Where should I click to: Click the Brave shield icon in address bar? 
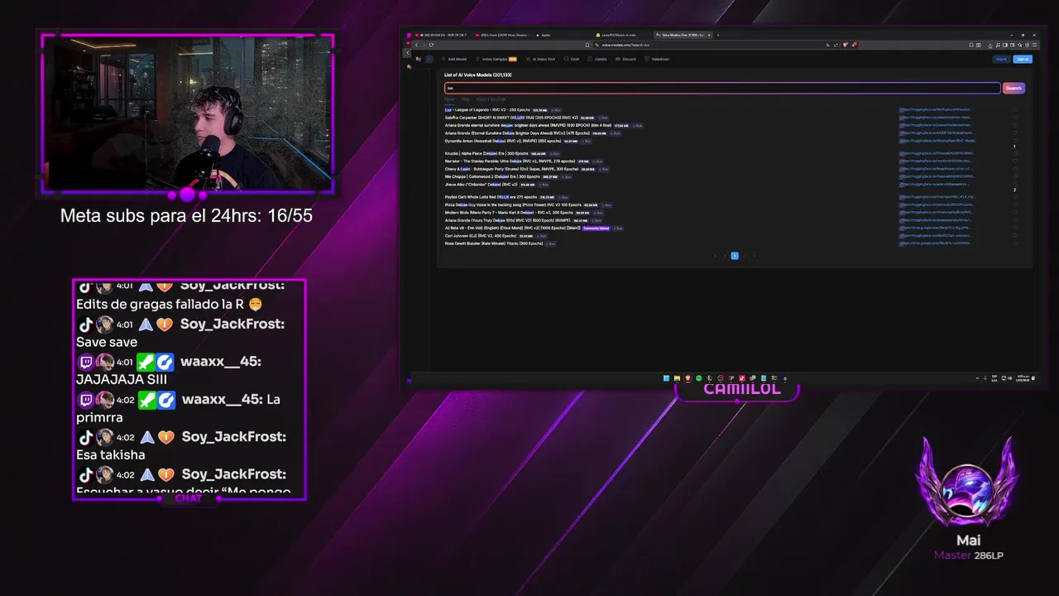845,45
